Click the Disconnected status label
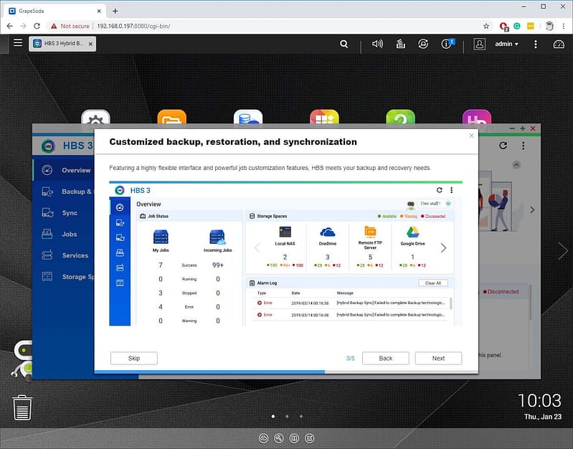 (x=501, y=291)
